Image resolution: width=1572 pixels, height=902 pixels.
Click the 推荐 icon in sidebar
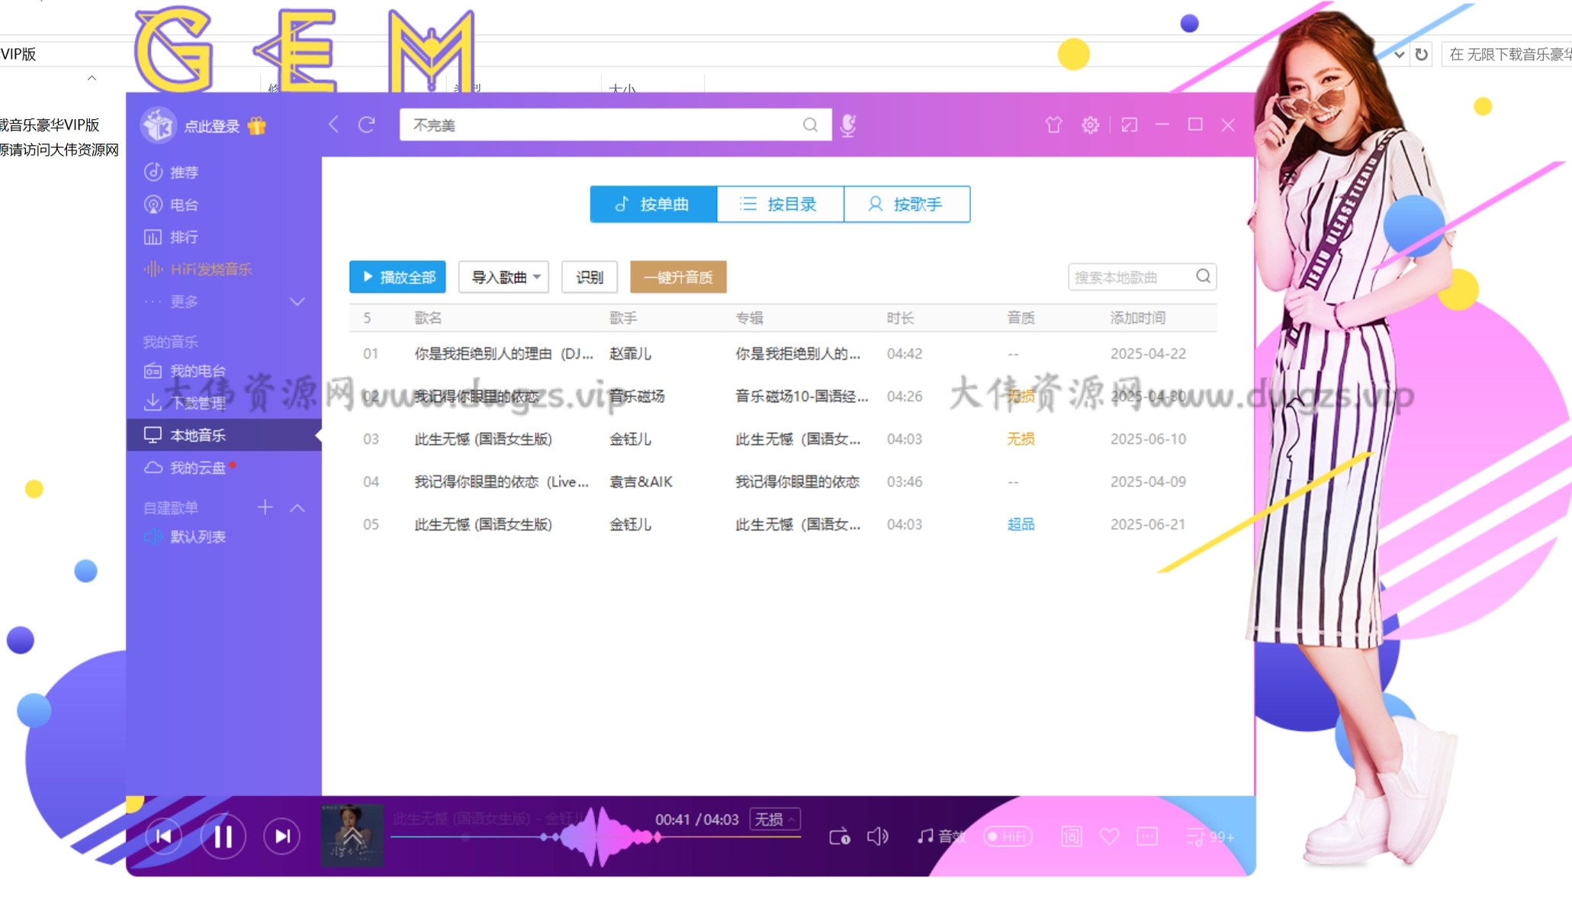[x=153, y=172]
